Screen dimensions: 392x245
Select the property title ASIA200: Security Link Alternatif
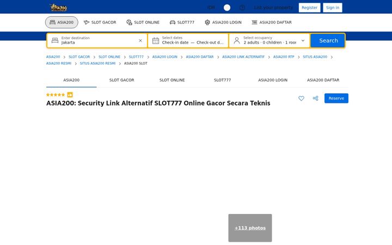[x=158, y=103]
